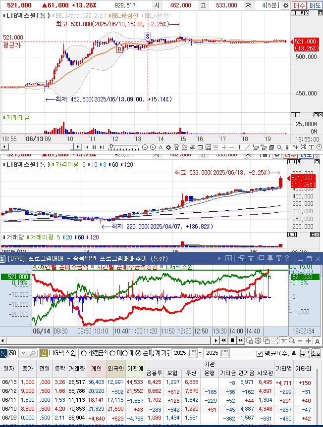Click the blue 매도 (sell) button

[314, 5]
